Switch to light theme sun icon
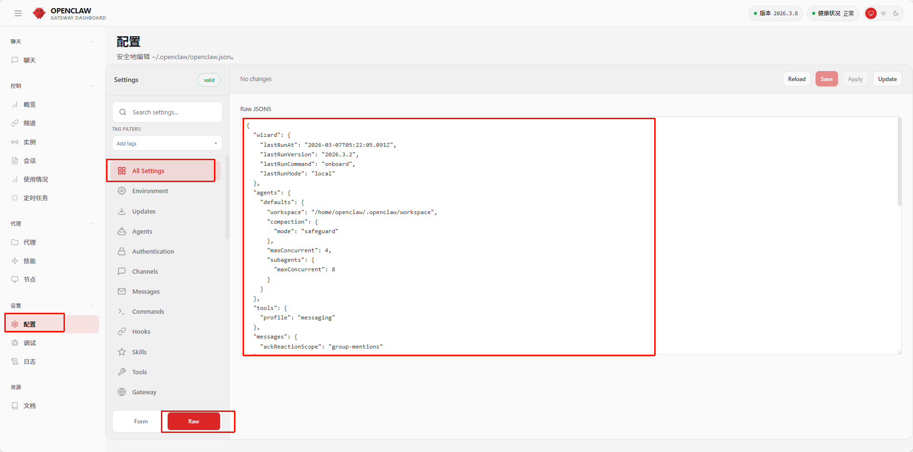Image resolution: width=913 pixels, height=452 pixels. [x=883, y=13]
